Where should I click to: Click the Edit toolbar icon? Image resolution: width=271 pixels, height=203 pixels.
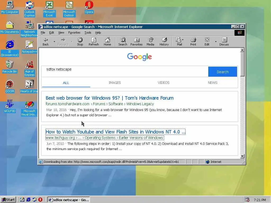pyautogui.click(x=207, y=41)
